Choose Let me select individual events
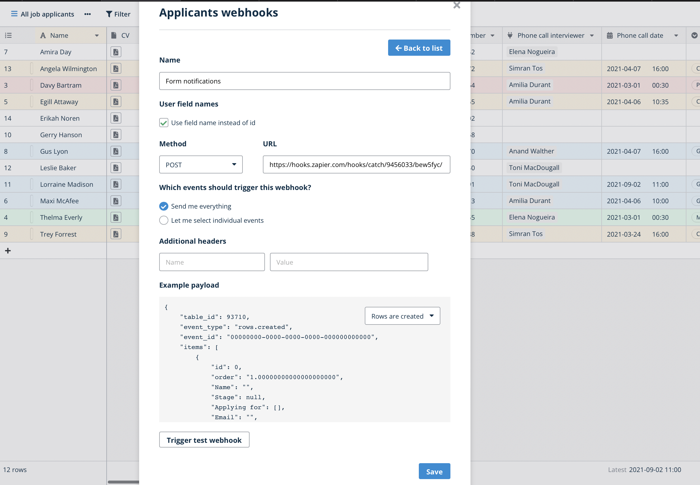This screenshot has width=700, height=485. [x=164, y=220]
